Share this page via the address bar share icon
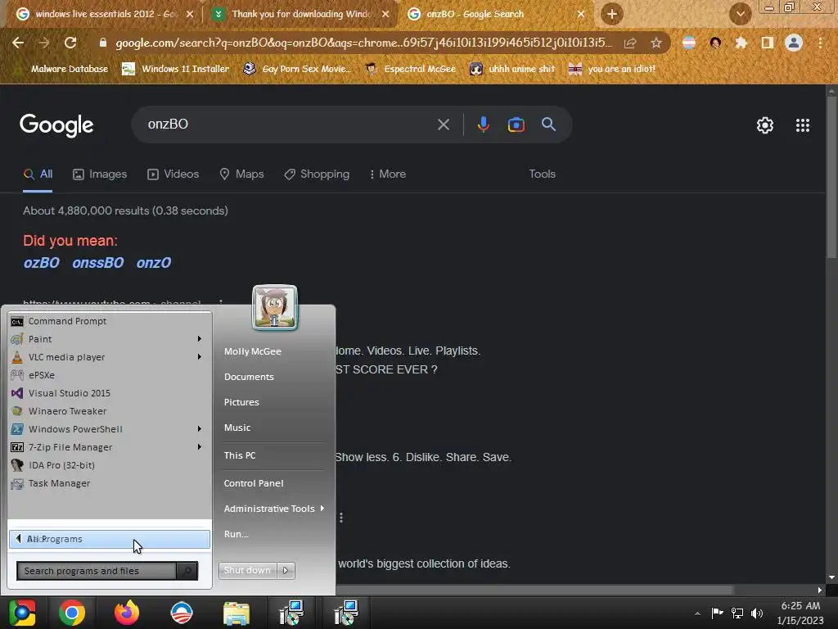838x629 pixels. pos(630,43)
